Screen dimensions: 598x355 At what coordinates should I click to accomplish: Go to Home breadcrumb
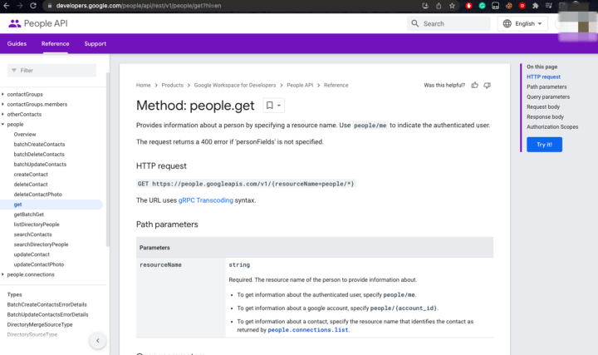pyautogui.click(x=144, y=85)
